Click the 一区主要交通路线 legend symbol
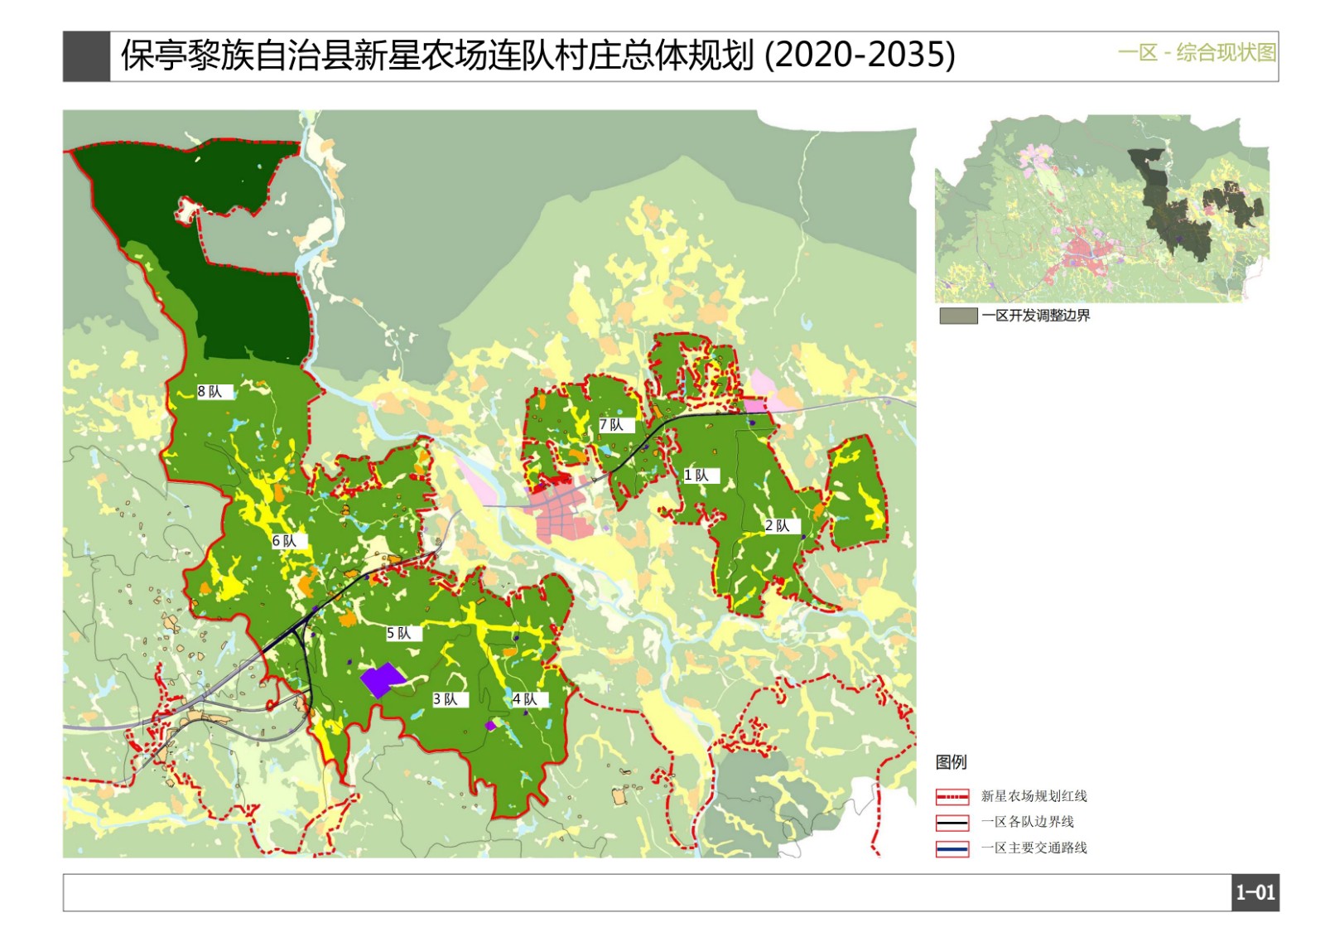The height and width of the screenshot is (937, 1325). 952,849
